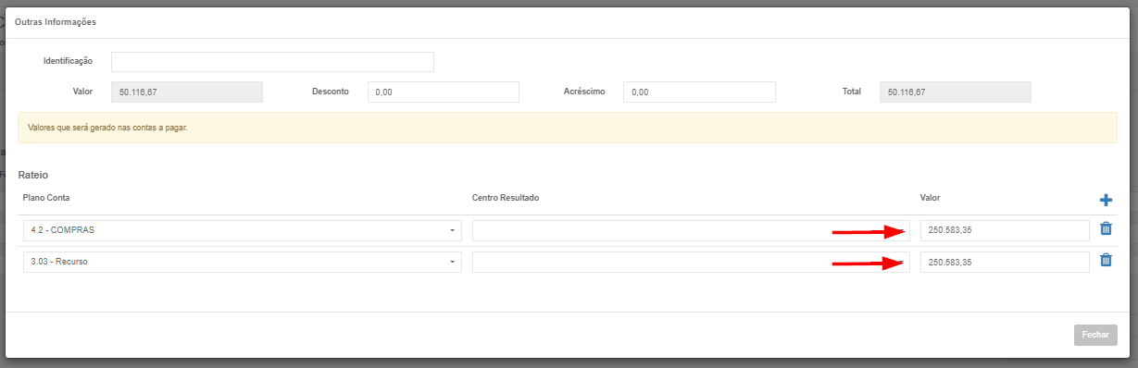Click the 'Plano Conta' column header
The height and width of the screenshot is (368, 1138).
click(x=46, y=199)
